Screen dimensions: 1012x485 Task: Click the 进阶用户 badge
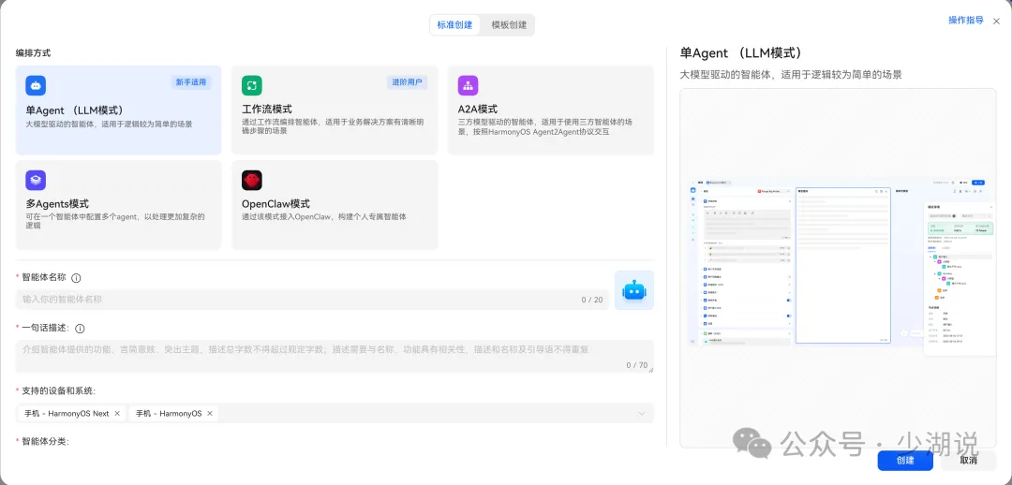coord(408,81)
